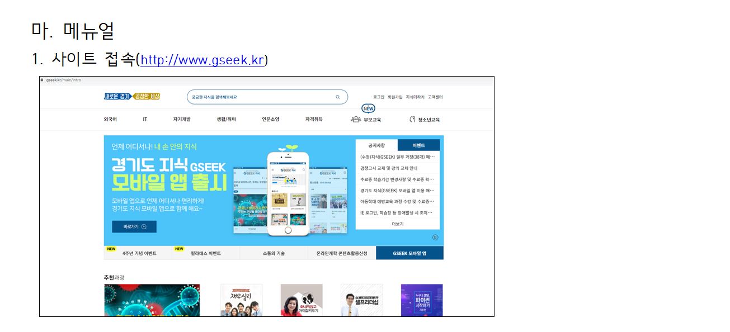Open notice 검정고시 교재 및 강의 교체 안내
Screen dimensions: 730x332
tap(389, 168)
